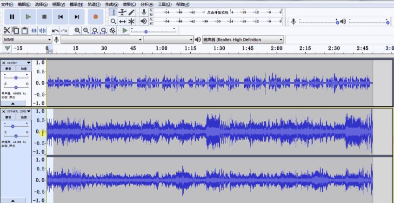The width and height of the screenshot is (394, 203).
Task: Click the 1:00 mark on the timeline
Action: click(161, 48)
